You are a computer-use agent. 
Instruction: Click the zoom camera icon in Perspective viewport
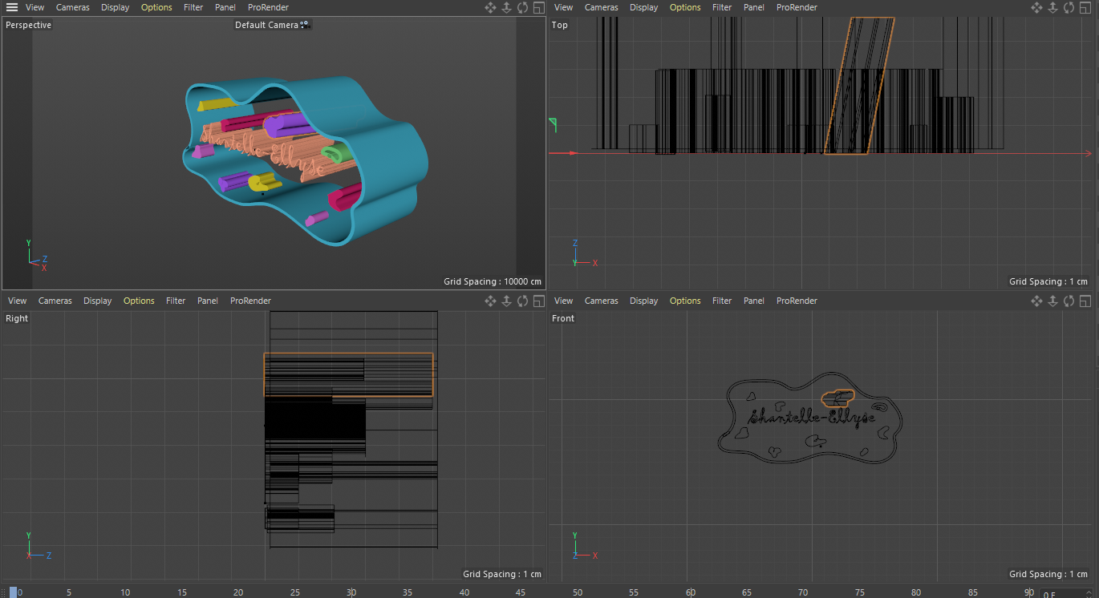click(506, 7)
